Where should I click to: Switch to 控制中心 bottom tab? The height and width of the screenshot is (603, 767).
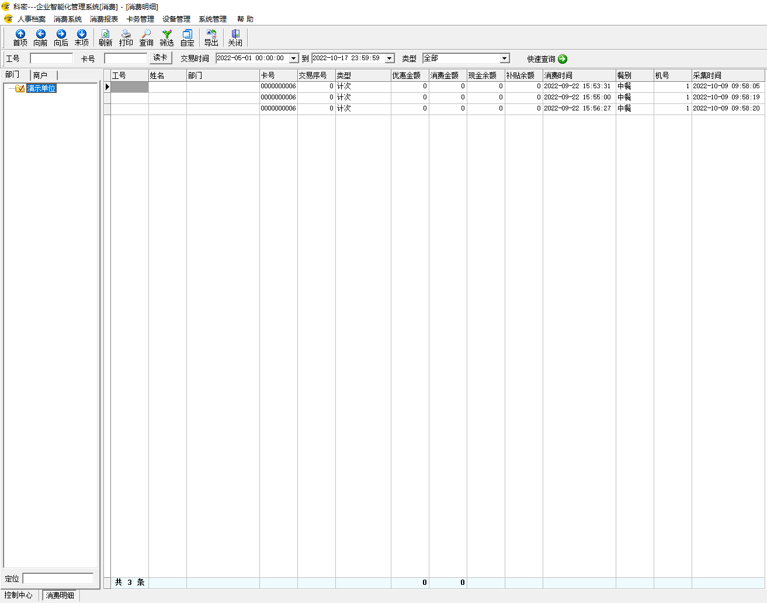19,595
